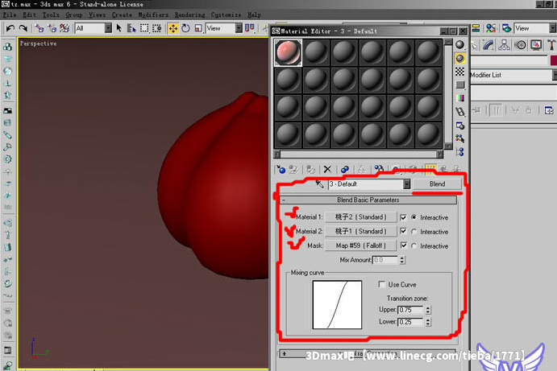The width and height of the screenshot is (557, 371).
Task: Select the Interactive radio for Material 2
Action: tap(414, 232)
